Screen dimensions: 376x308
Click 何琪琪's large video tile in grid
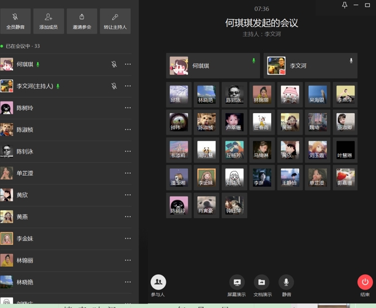click(212, 65)
